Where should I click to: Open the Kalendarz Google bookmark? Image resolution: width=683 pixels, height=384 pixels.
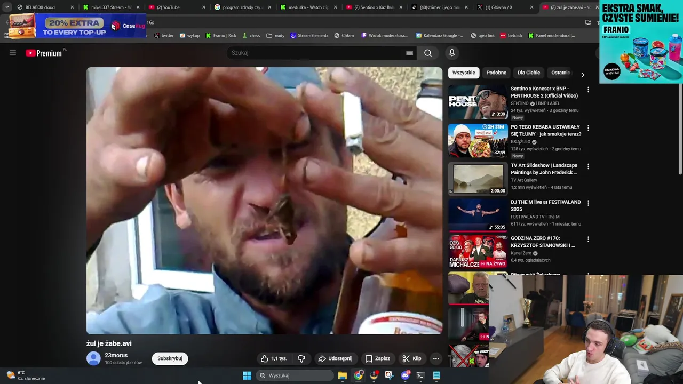(x=439, y=36)
